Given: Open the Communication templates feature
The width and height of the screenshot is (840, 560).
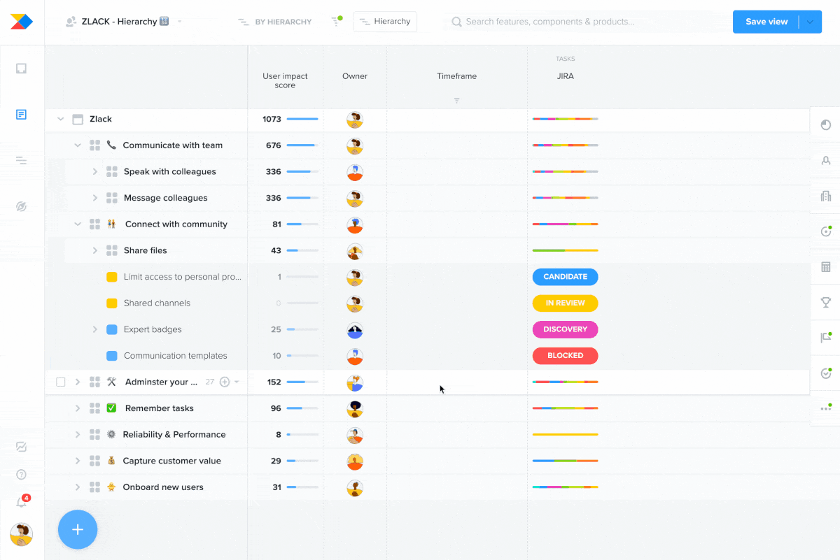Looking at the screenshot, I should 176,356.
